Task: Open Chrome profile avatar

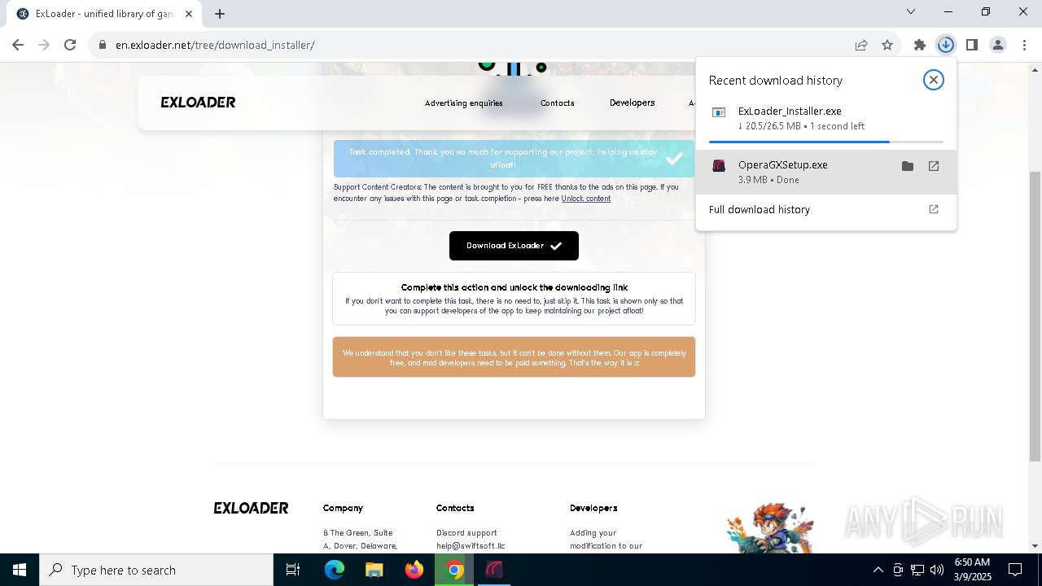Action: point(997,45)
